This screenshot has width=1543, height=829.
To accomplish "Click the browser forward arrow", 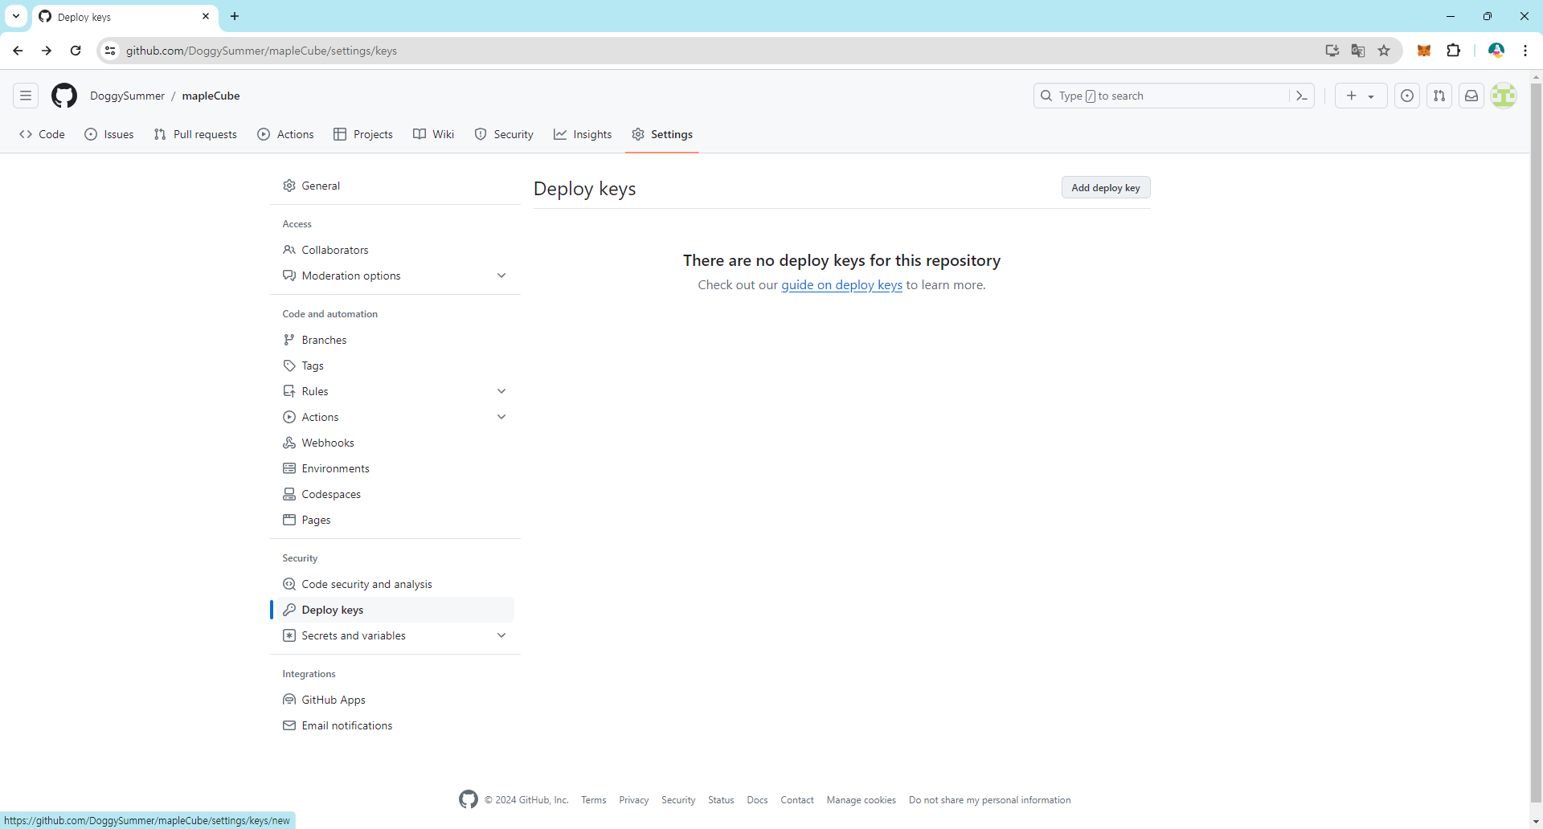I will click(x=47, y=51).
